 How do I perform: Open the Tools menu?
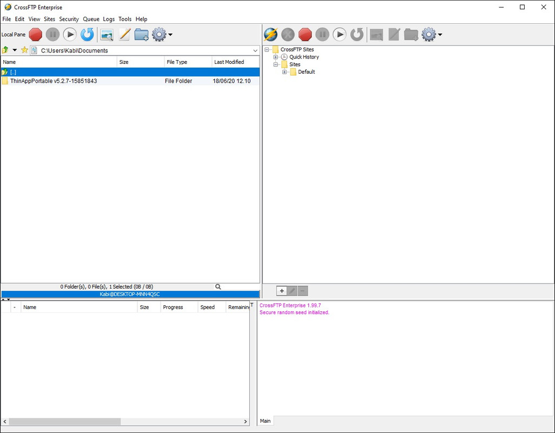(x=124, y=19)
